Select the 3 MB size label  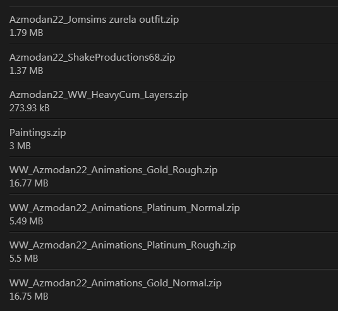20,146
